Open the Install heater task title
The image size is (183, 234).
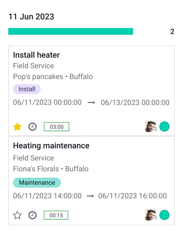coord(36,55)
